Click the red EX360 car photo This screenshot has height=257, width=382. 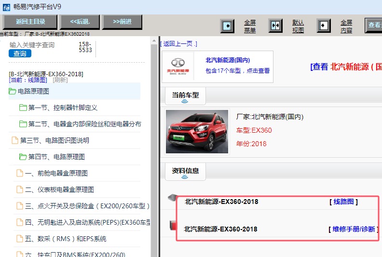tap(197, 132)
